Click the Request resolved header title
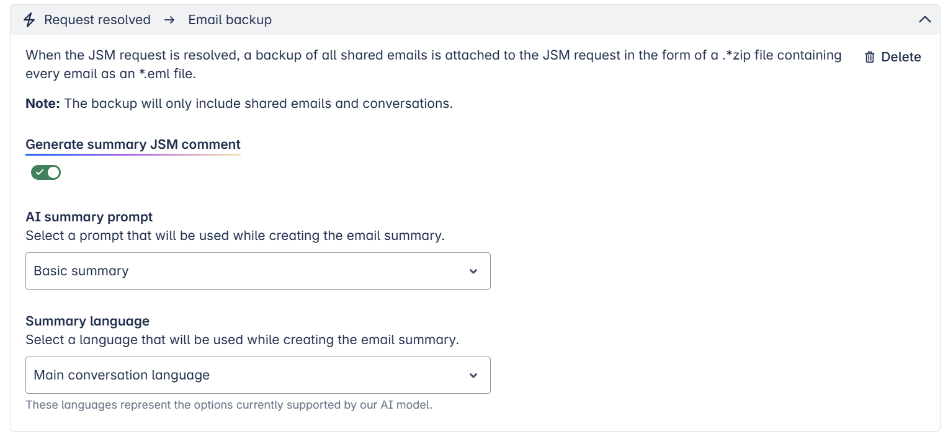Screen dimensions: 948x439 (97, 20)
